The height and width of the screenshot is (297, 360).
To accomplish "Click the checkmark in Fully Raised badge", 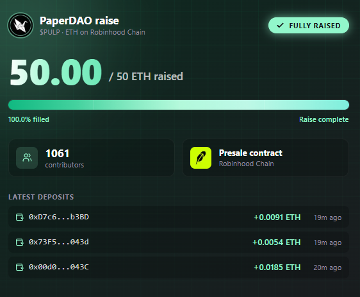I will tap(280, 25).
